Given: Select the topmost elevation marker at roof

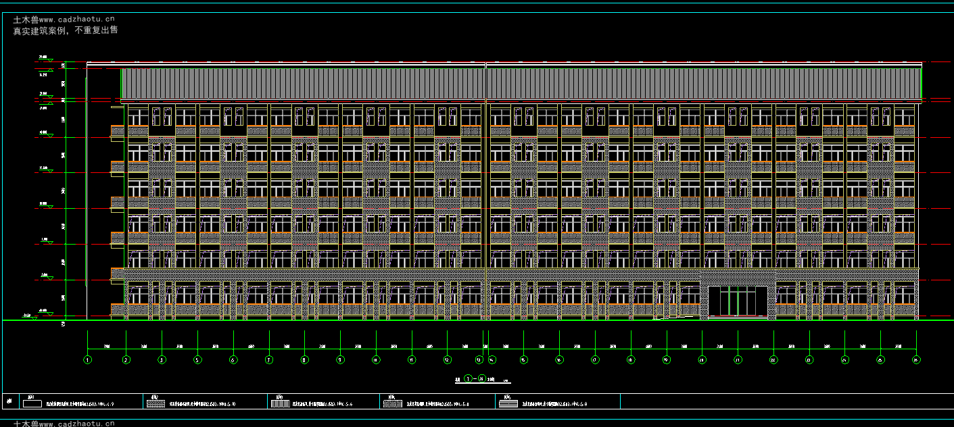Looking at the screenshot, I should click(x=46, y=59).
